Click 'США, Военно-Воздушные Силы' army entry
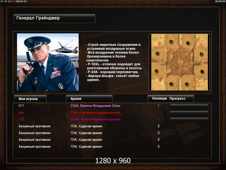The width and height of the screenshot is (226, 170). click(95, 106)
